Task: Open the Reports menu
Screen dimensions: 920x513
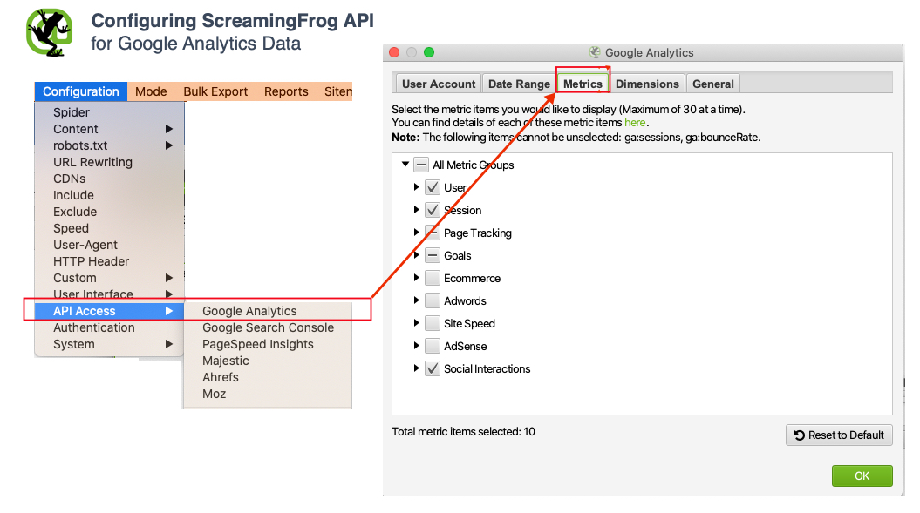Action: pos(286,91)
